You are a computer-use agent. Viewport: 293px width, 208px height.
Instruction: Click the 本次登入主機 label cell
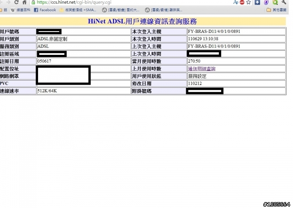click(x=159, y=32)
